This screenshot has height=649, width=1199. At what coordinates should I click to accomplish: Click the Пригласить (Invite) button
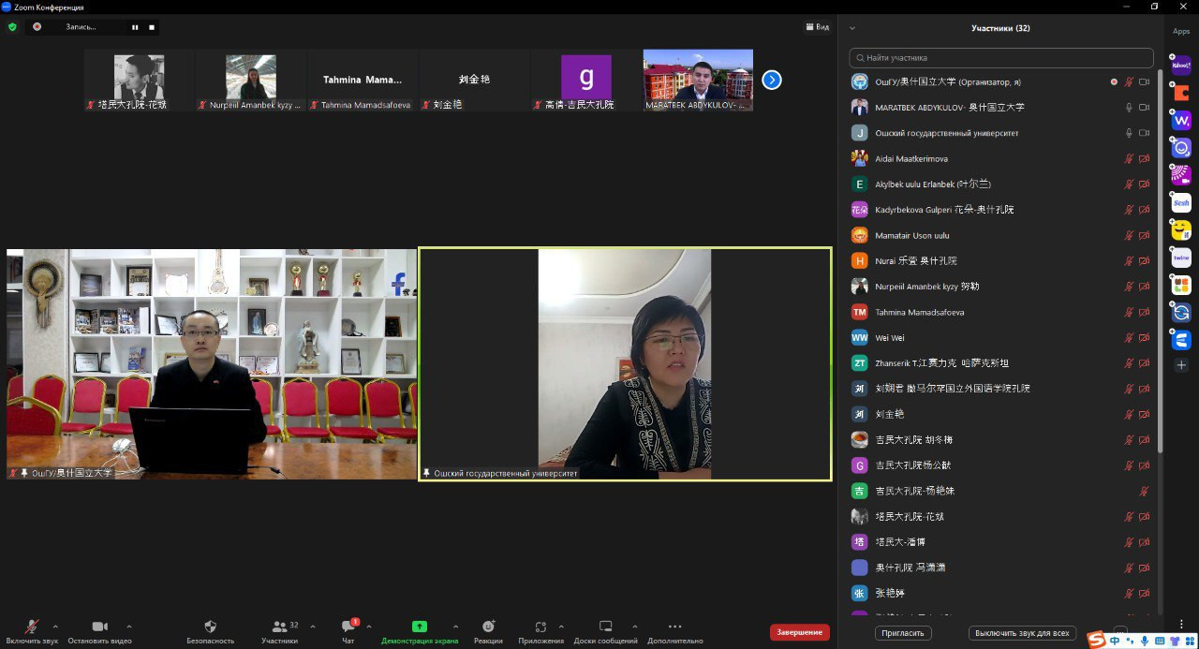coord(904,633)
